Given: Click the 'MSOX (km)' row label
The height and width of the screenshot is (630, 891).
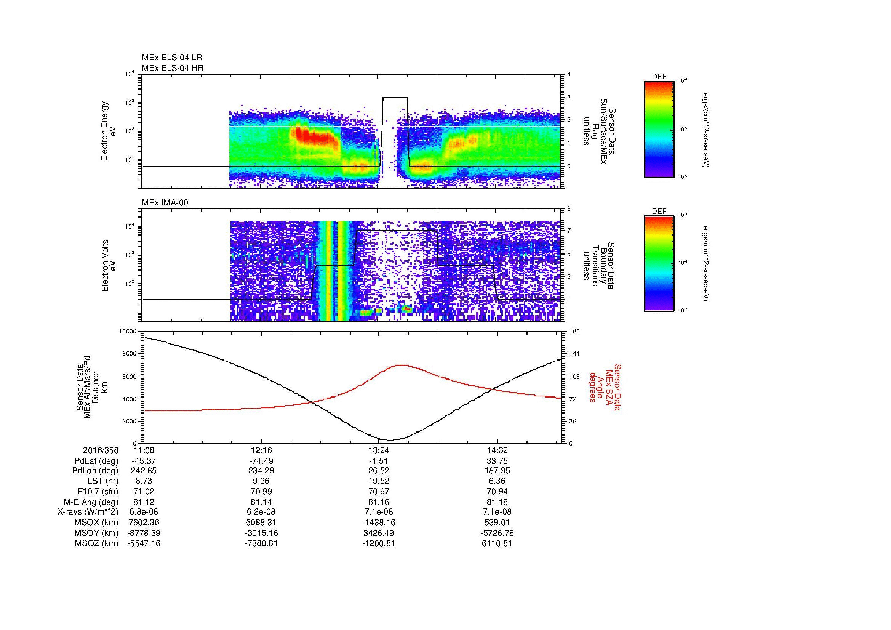Looking at the screenshot, I should pos(96,523).
